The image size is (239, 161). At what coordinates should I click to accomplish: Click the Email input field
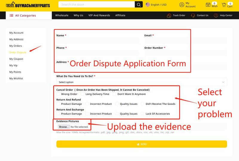(x=186, y=41)
